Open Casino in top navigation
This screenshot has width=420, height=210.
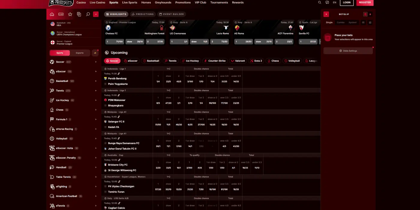(x=81, y=2)
